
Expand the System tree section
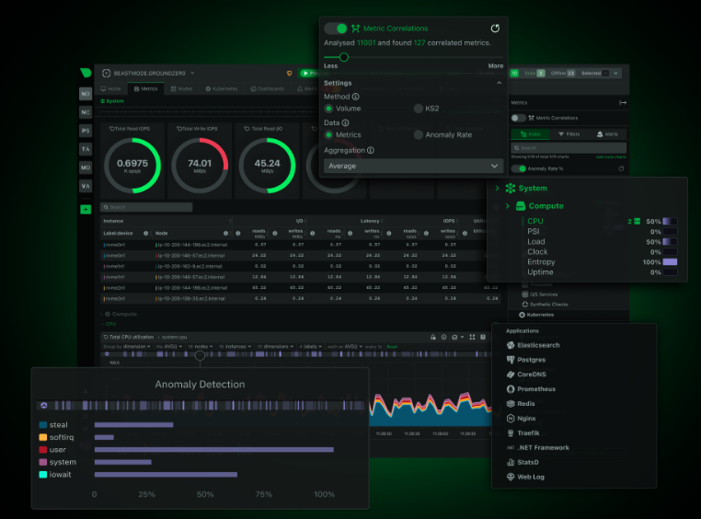(x=497, y=189)
